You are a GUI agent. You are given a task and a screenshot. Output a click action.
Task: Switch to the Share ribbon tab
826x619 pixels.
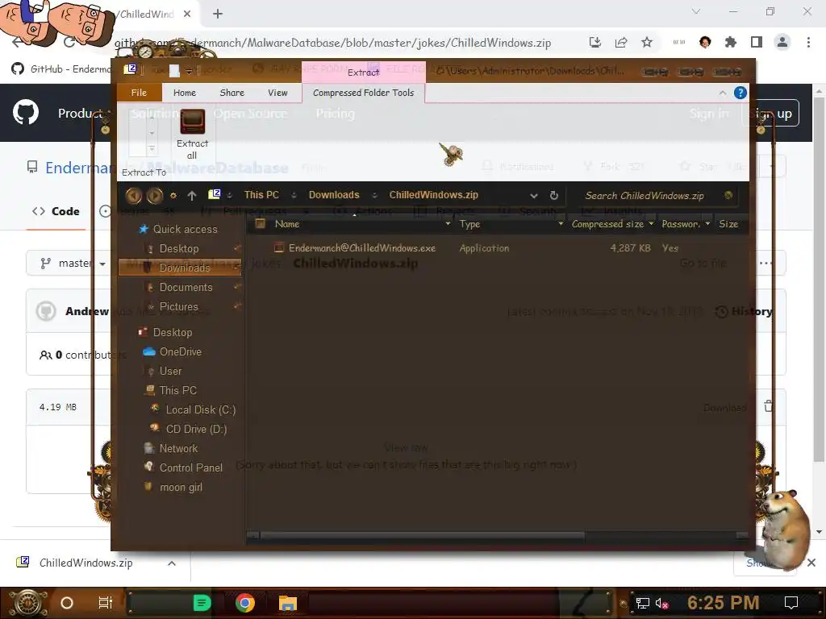[x=232, y=93]
